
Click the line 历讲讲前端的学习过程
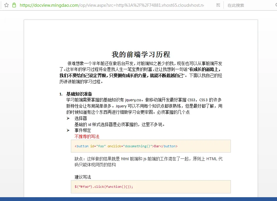(x=81, y=82)
